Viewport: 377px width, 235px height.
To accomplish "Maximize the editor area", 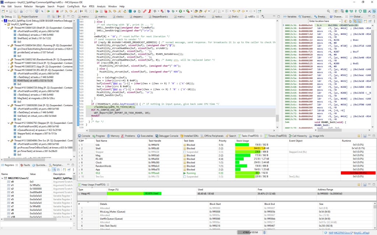I will click(x=279, y=17).
